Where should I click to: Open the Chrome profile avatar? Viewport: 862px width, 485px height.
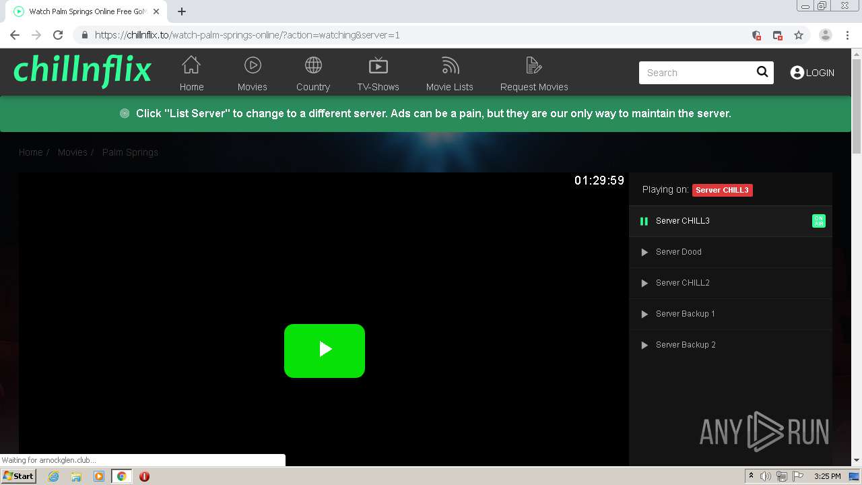click(x=826, y=35)
